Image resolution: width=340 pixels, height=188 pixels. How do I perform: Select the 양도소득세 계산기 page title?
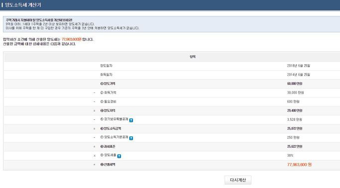[x=23, y=5]
